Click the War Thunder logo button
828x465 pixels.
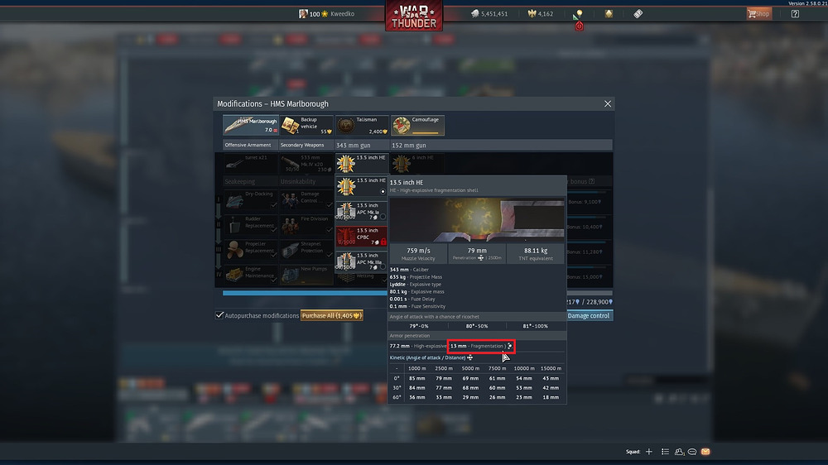coord(414,15)
